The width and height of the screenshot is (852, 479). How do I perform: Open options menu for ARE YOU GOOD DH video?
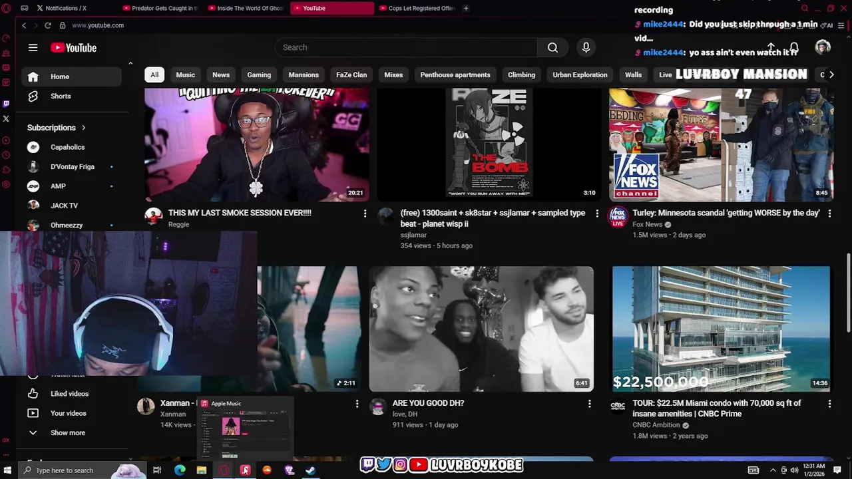[589, 403]
